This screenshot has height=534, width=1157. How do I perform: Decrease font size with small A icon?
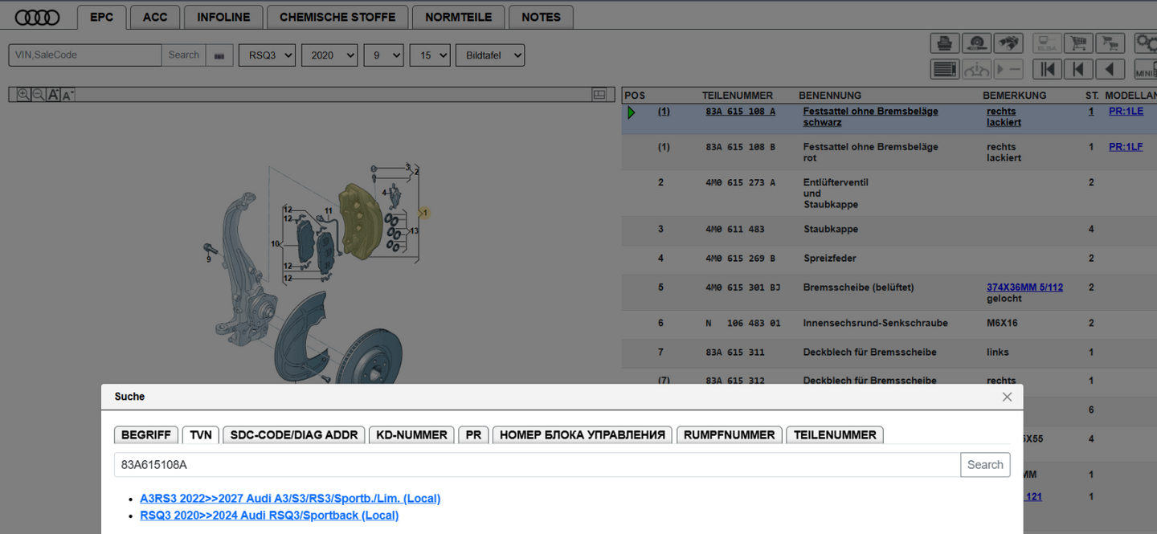coord(67,95)
